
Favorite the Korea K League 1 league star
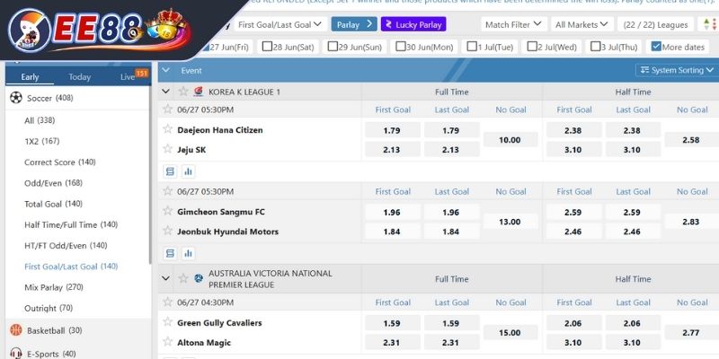tap(183, 92)
